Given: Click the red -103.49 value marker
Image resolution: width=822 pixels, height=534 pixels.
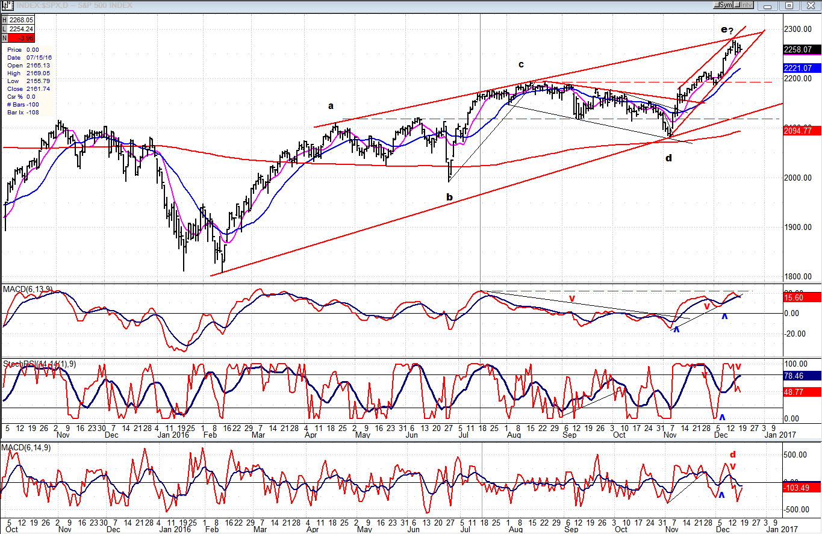Looking at the screenshot, I should (799, 487).
